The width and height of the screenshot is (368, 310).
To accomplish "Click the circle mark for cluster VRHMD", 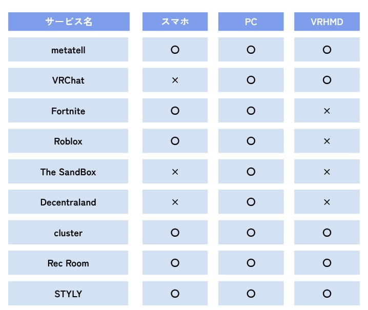I will (x=327, y=233).
